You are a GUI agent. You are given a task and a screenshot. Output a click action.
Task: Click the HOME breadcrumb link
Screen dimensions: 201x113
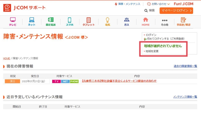(x=7, y=58)
